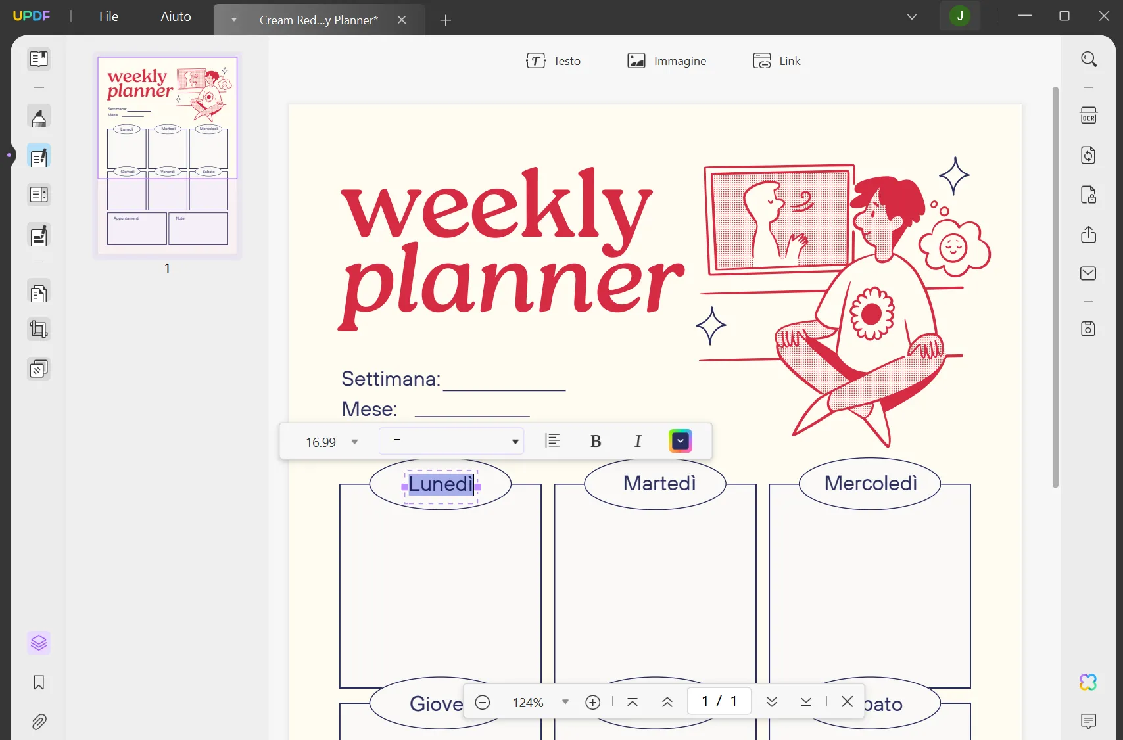Image resolution: width=1123 pixels, height=740 pixels.
Task: Expand the zoom level dropdown
Action: coord(565,702)
